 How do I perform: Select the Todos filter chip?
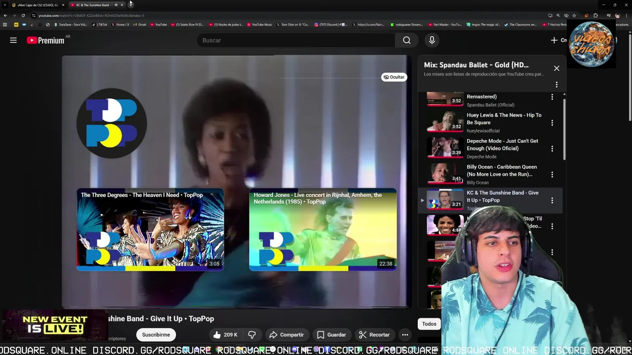[x=429, y=324]
